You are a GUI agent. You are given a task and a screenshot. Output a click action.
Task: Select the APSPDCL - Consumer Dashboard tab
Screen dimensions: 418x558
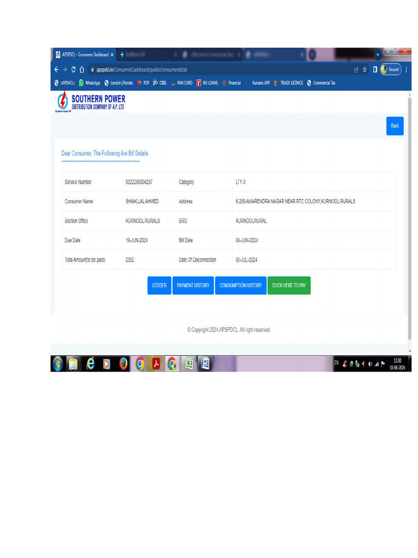[84, 54]
